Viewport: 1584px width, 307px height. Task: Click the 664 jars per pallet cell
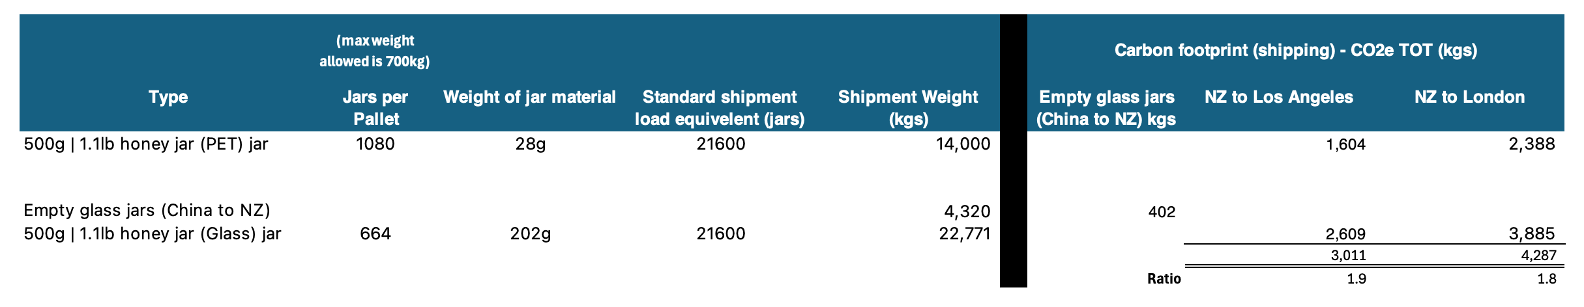point(375,234)
